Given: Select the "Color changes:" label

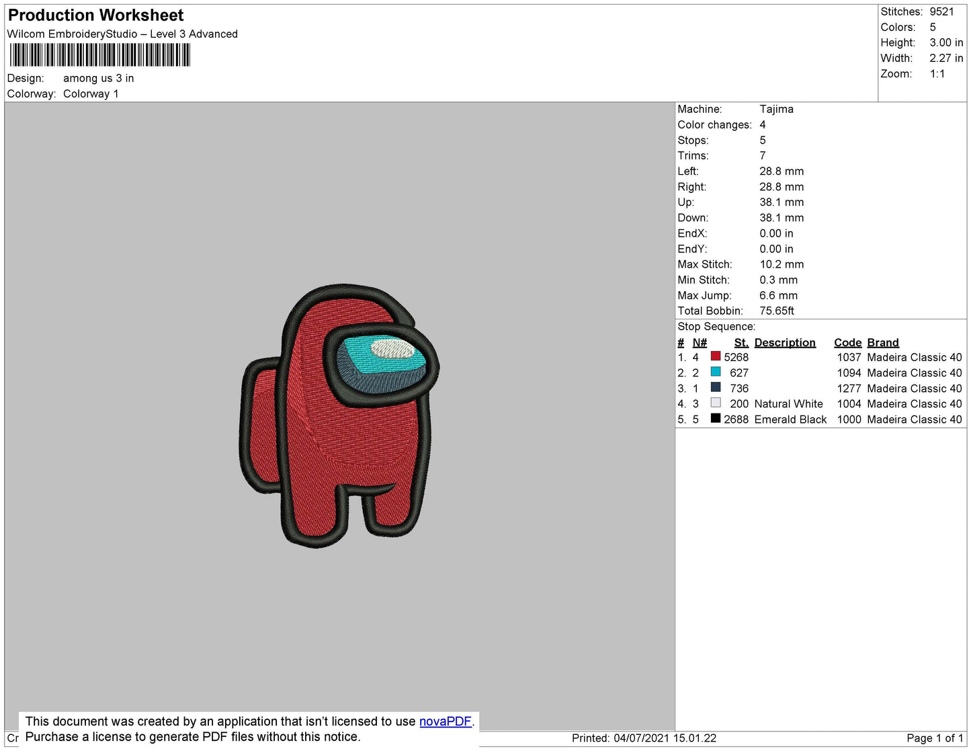Looking at the screenshot, I should pos(715,125).
